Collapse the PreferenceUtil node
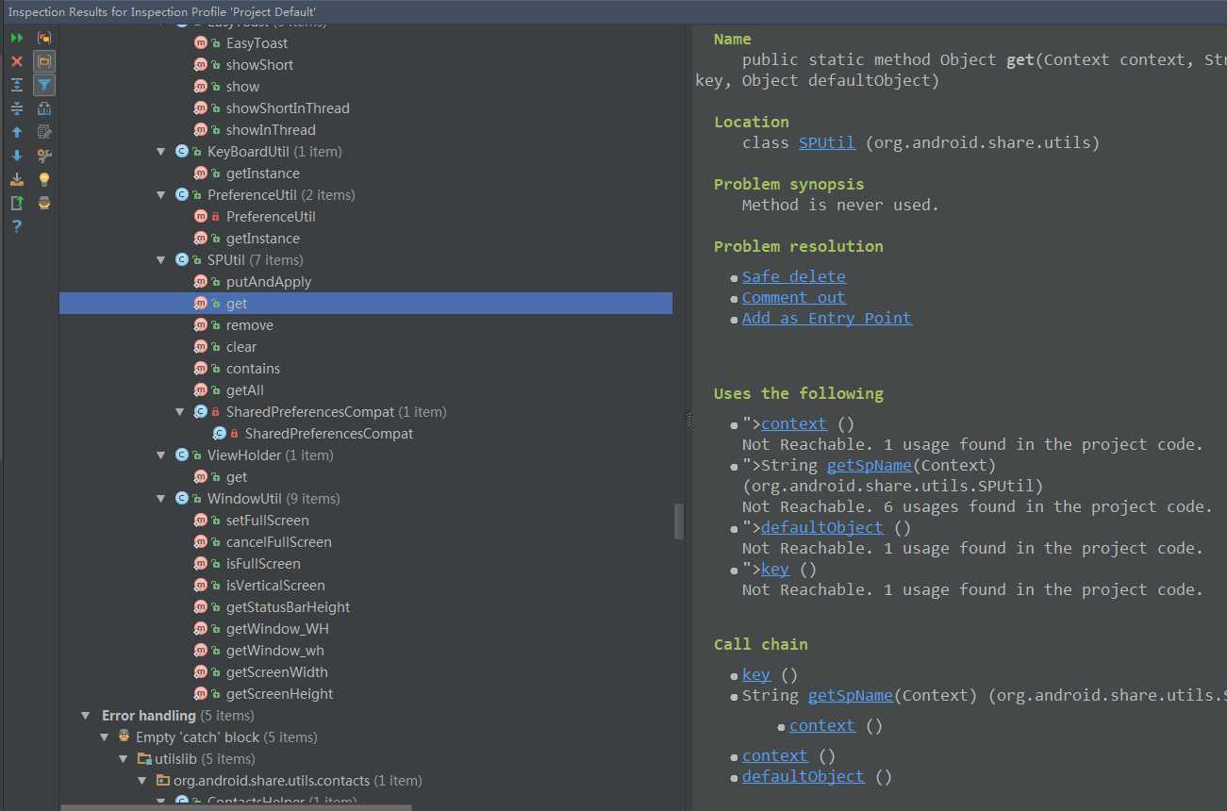Image resolution: width=1227 pixels, height=811 pixels. pos(161,195)
